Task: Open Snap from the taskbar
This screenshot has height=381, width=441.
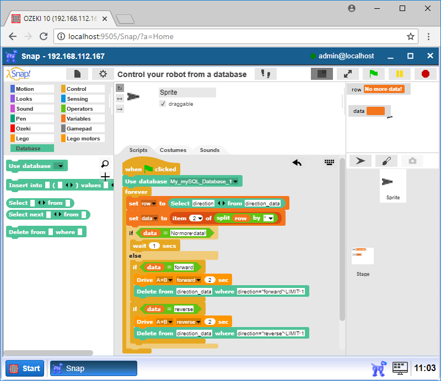Action: (x=94, y=368)
